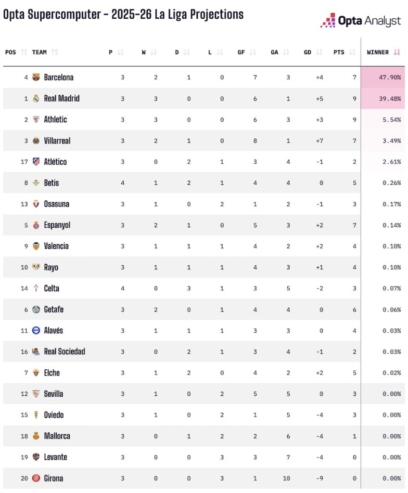Click Real Madrid's 39.48% pink cell
This screenshot has height=493, width=408.
(383, 98)
